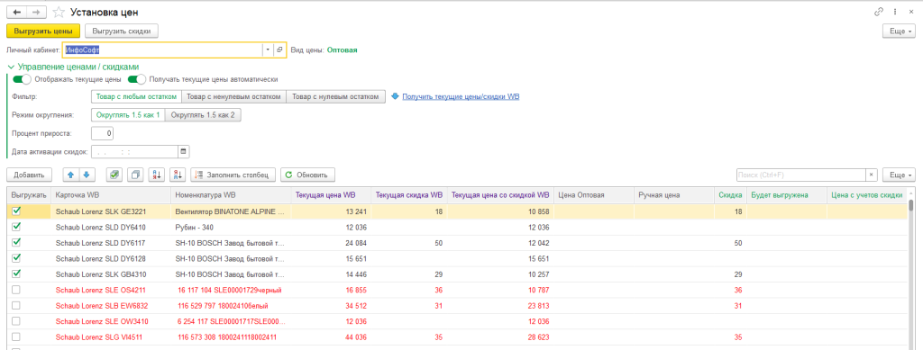Select 'Товар с ненулевым остатком' filter
This screenshot has height=350, width=923.
233,96
